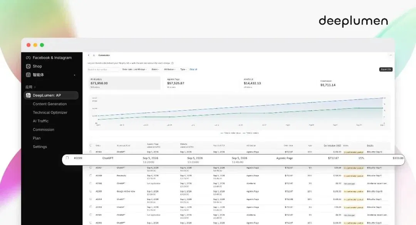416x225 pixels.
Task: Click the AI referral $14,432.13 total
Action: (x=252, y=83)
